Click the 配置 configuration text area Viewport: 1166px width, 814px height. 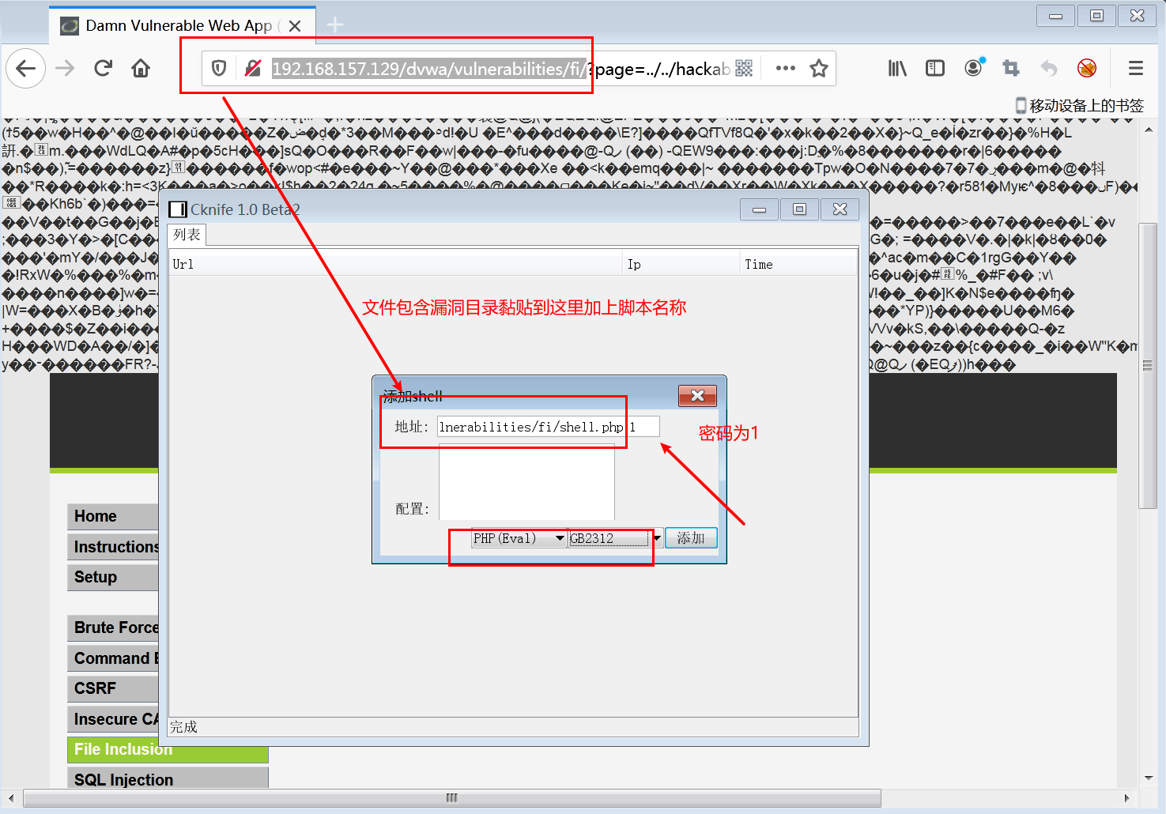(x=526, y=482)
